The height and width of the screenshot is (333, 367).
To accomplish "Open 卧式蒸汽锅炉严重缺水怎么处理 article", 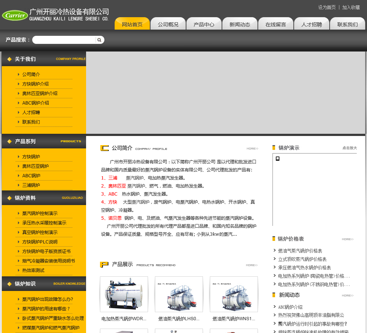I will point(53,318).
